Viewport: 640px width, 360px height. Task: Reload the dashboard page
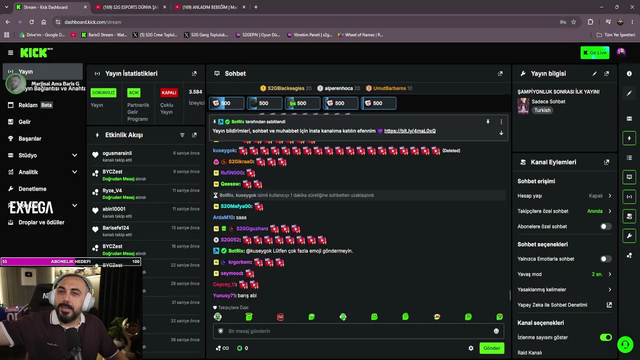(x=31, y=22)
